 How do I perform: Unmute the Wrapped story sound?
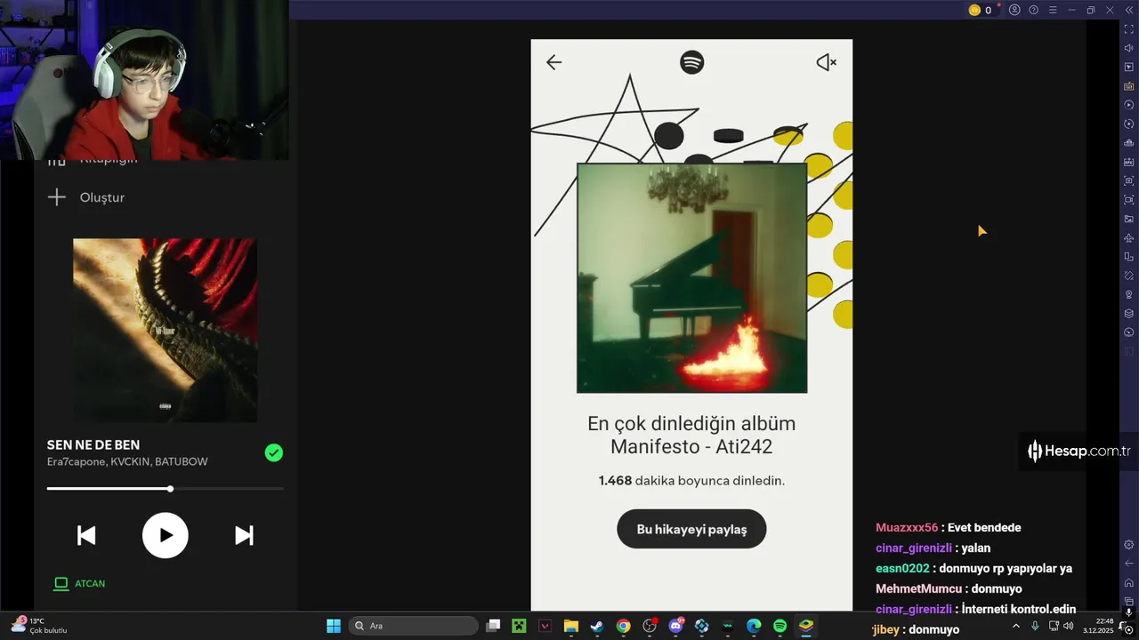pyautogui.click(x=826, y=62)
